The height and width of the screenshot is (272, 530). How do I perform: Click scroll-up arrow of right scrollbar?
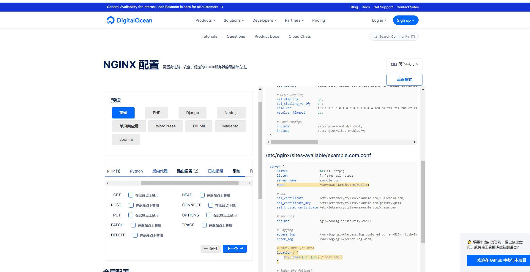pos(423,89)
